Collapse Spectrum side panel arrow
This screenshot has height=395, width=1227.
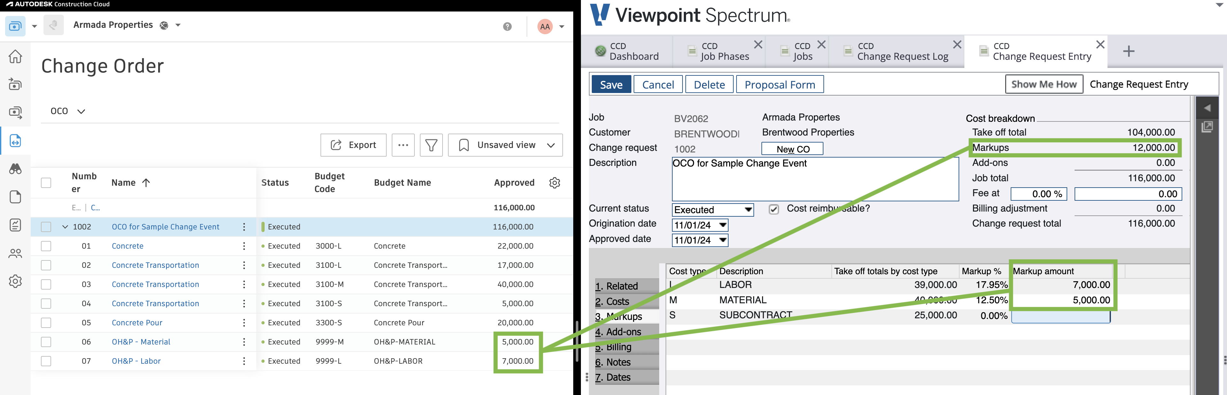(1207, 108)
